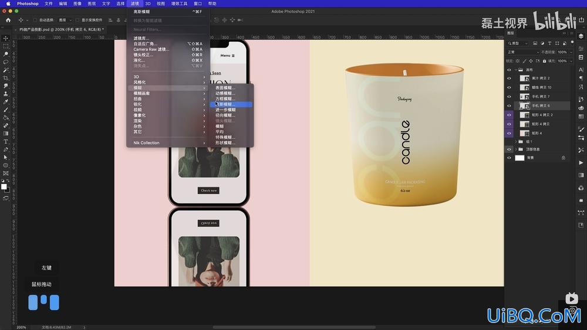Choose 表面模糊... in blur submenu

(231, 88)
